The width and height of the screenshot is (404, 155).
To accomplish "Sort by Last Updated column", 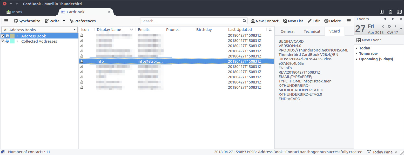I will [x=246, y=29].
